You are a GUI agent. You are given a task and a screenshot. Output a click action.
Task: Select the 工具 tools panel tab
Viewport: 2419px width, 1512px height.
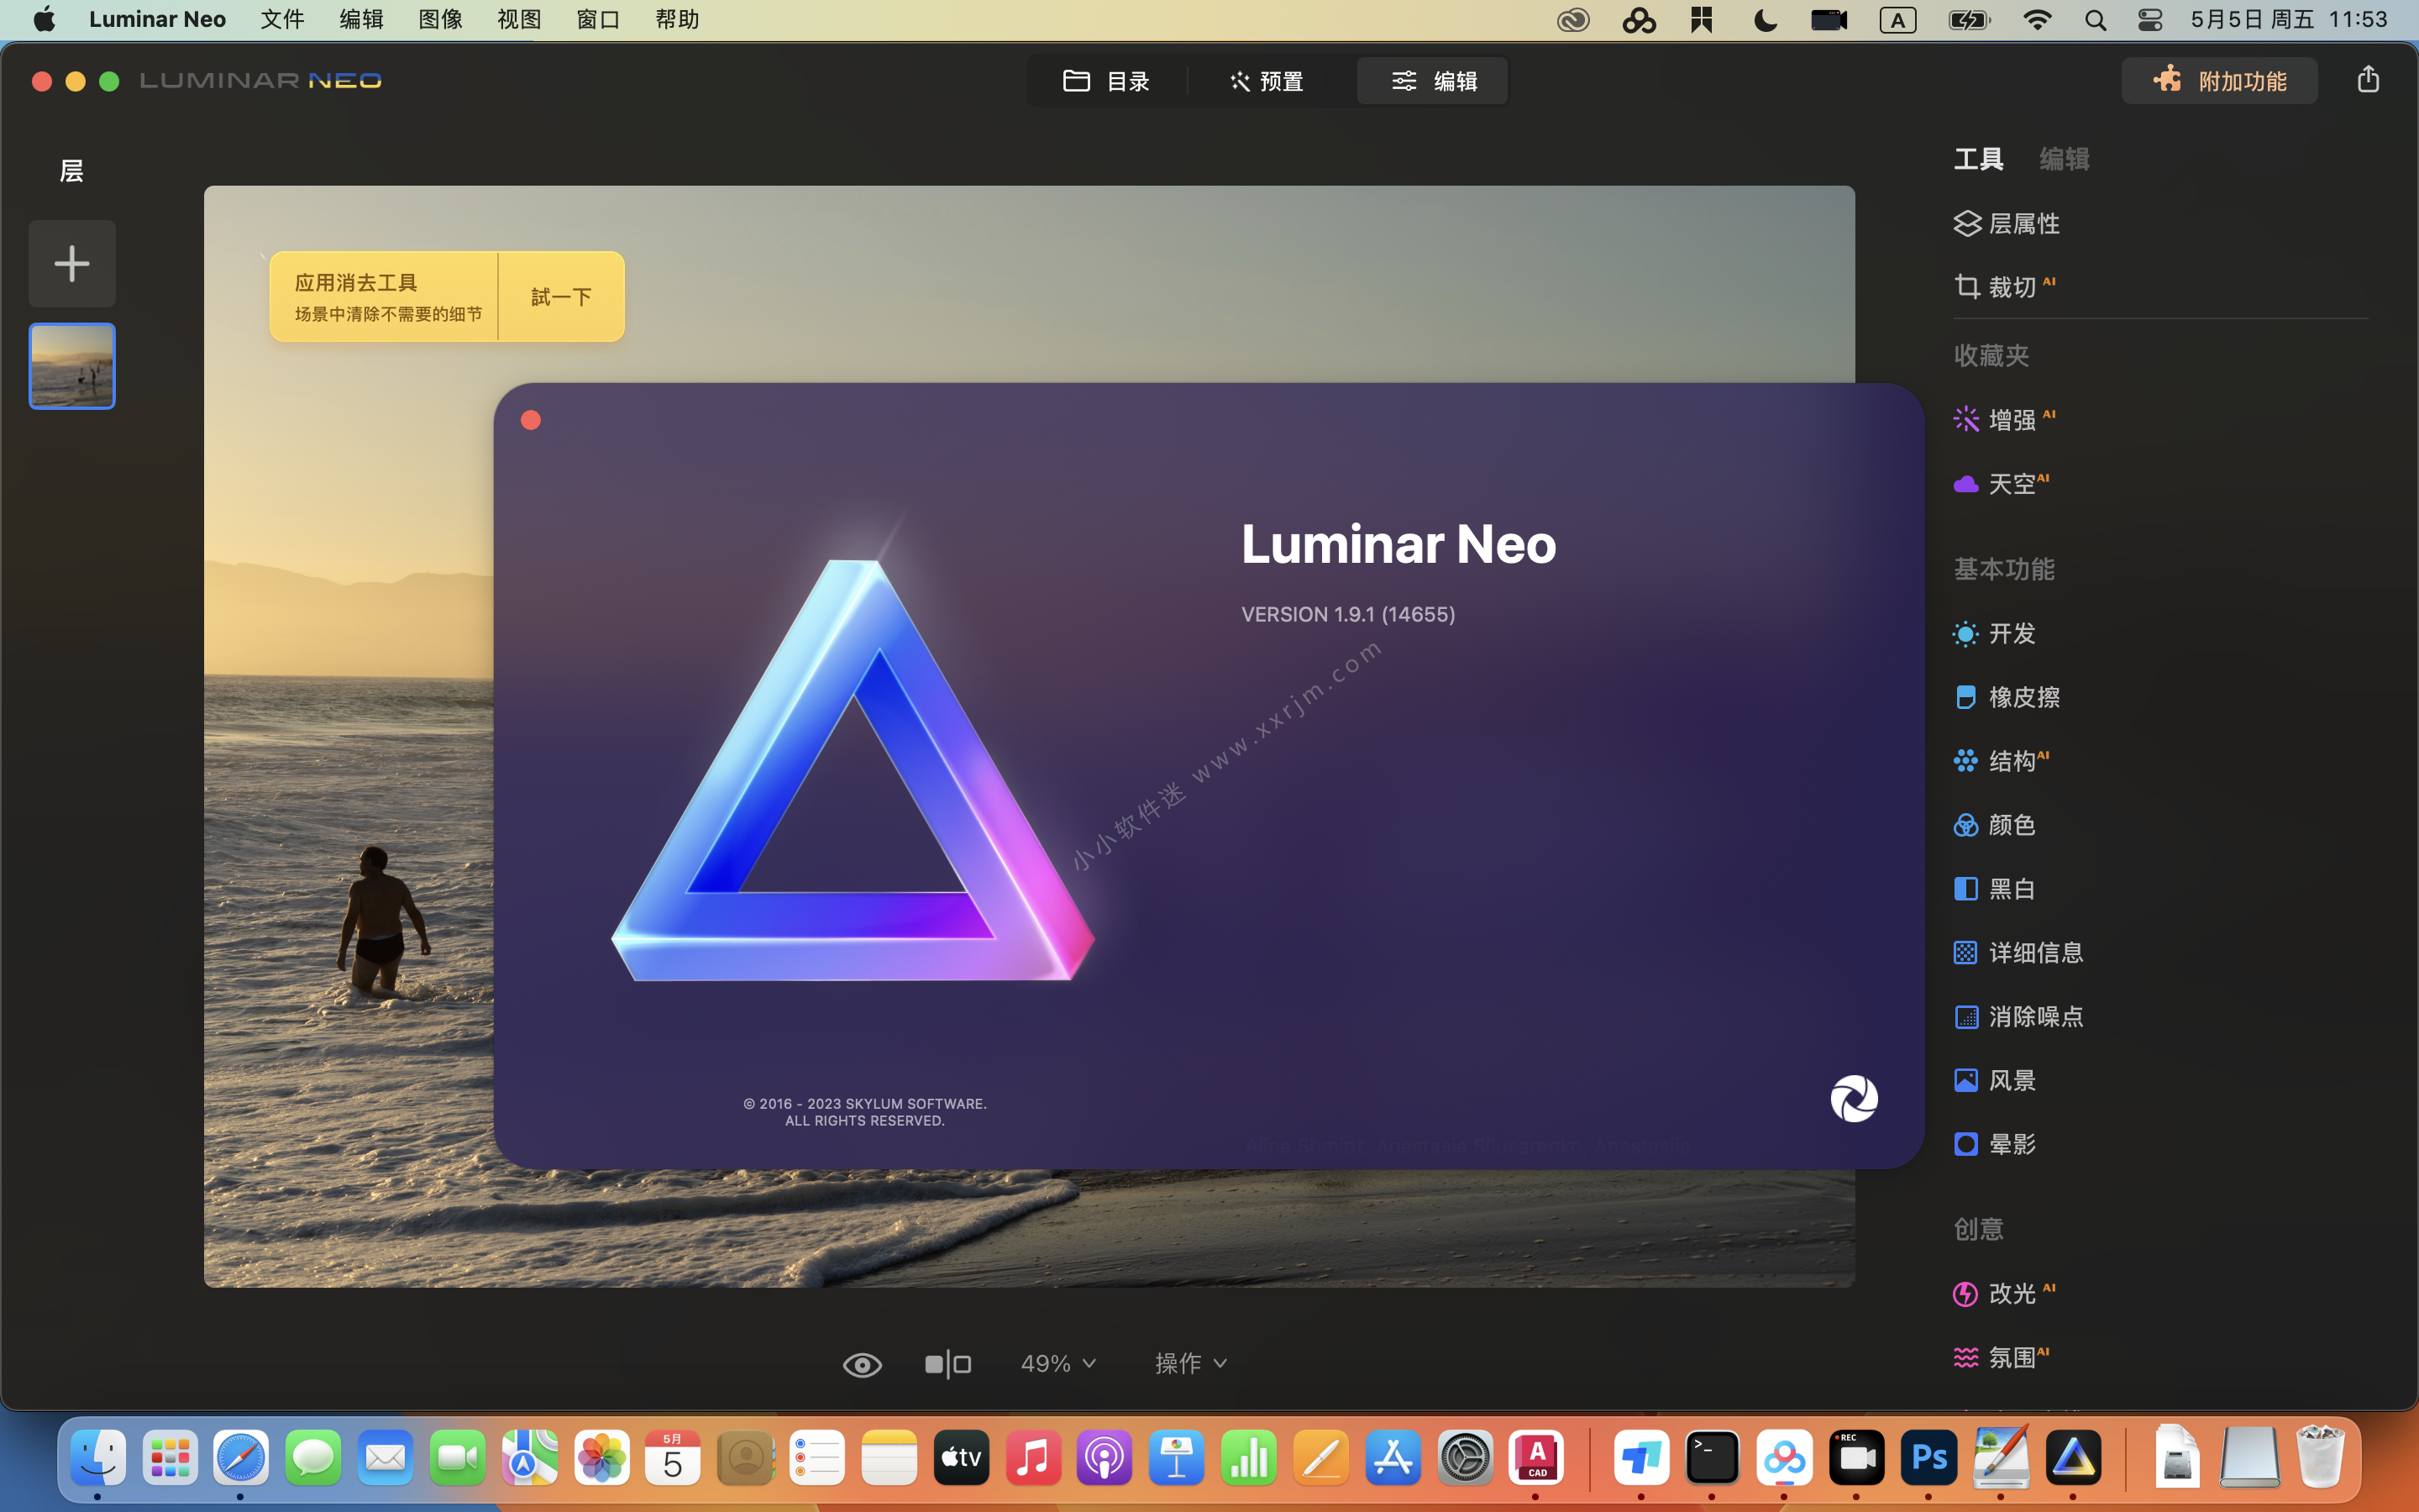coord(1978,159)
